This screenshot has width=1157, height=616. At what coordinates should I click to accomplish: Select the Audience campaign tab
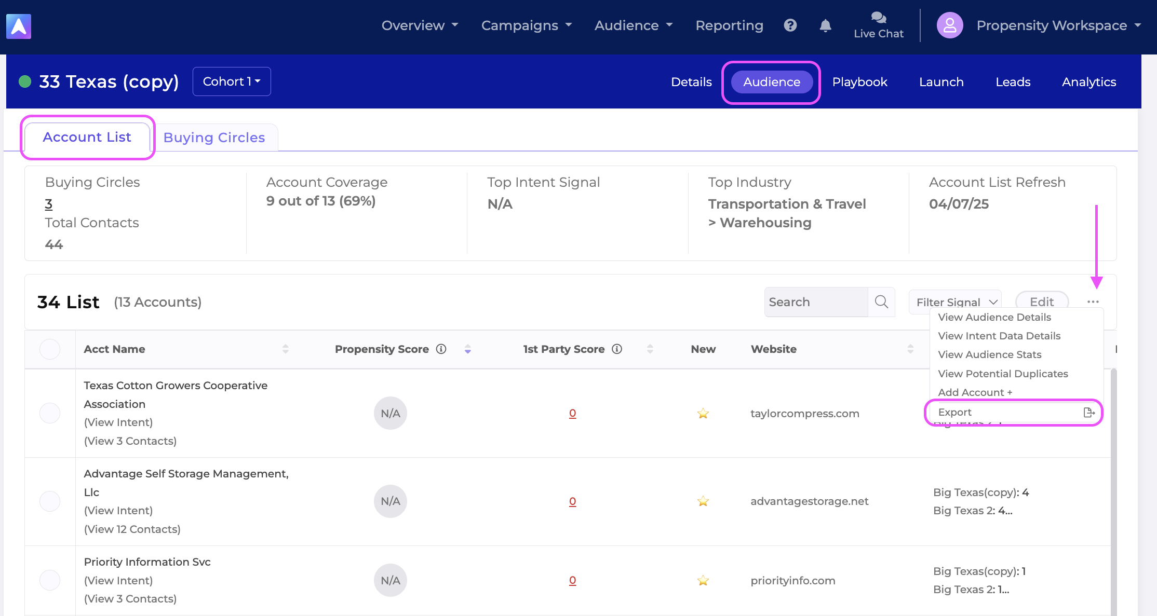pyautogui.click(x=772, y=82)
